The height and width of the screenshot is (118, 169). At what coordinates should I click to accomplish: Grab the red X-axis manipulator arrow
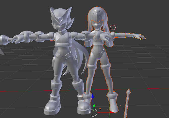click(112, 112)
